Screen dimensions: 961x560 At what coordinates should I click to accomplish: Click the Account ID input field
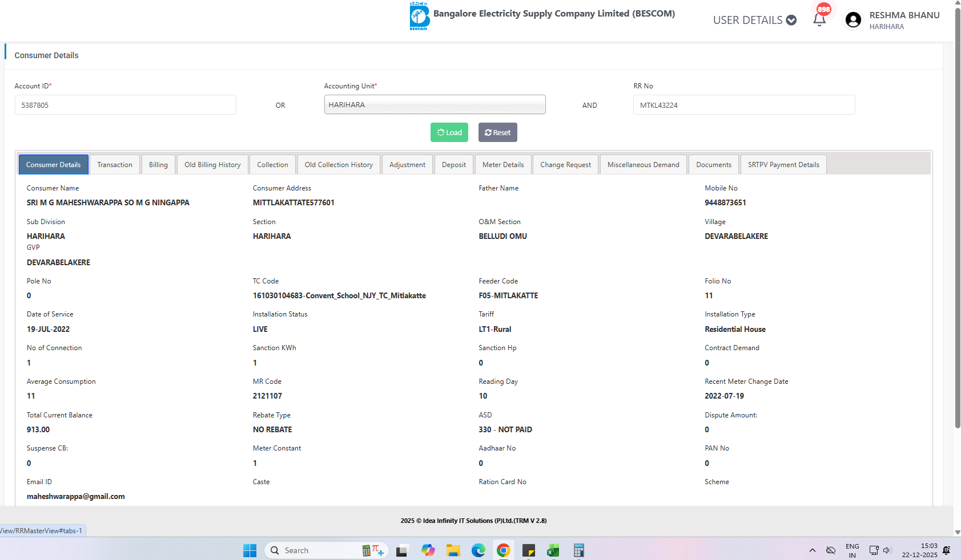click(125, 105)
